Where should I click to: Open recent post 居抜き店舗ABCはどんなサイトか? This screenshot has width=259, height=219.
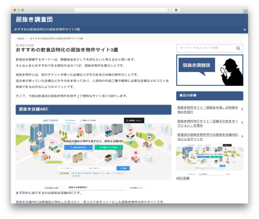(x=208, y=137)
